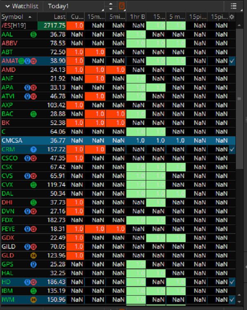The width and height of the screenshot is (247, 310).
Task: Click CVS's red phone icon
Action: pos(33,176)
